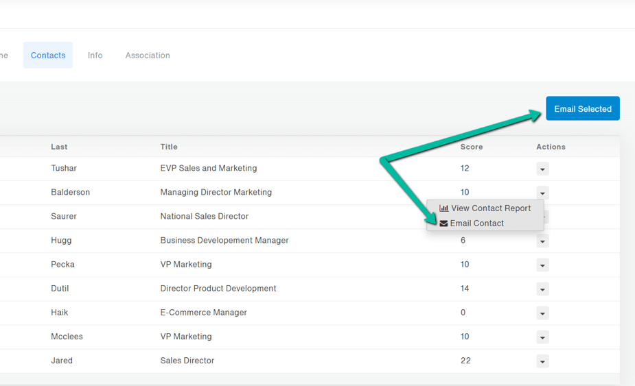The width and height of the screenshot is (635, 386).
Task: Open the Info tab
Action: point(95,56)
